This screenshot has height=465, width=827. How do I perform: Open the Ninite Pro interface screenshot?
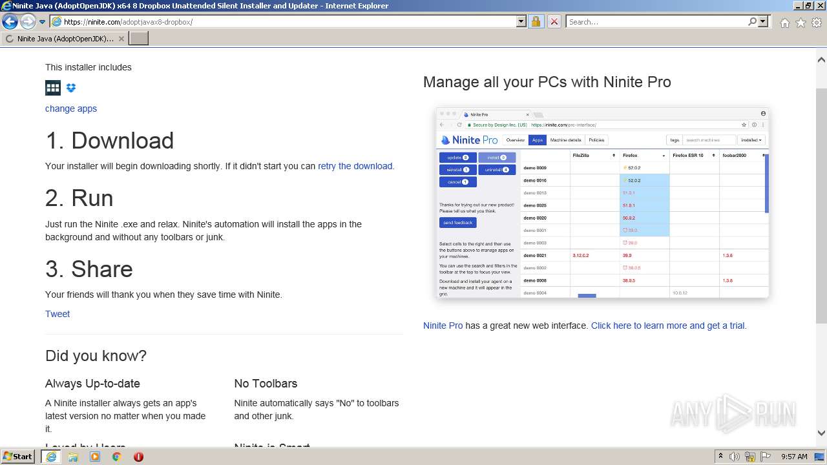click(603, 203)
